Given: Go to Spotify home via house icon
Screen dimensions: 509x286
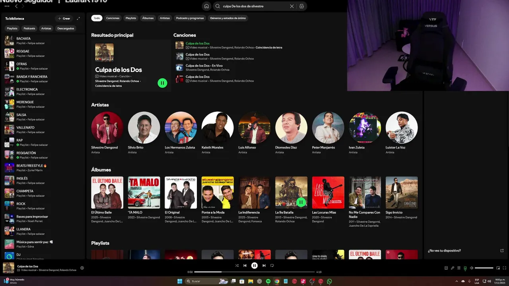Looking at the screenshot, I should pyautogui.click(x=206, y=6).
